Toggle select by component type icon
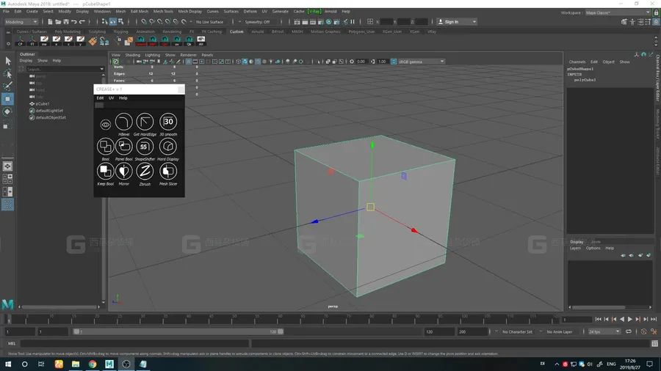 coord(121,22)
